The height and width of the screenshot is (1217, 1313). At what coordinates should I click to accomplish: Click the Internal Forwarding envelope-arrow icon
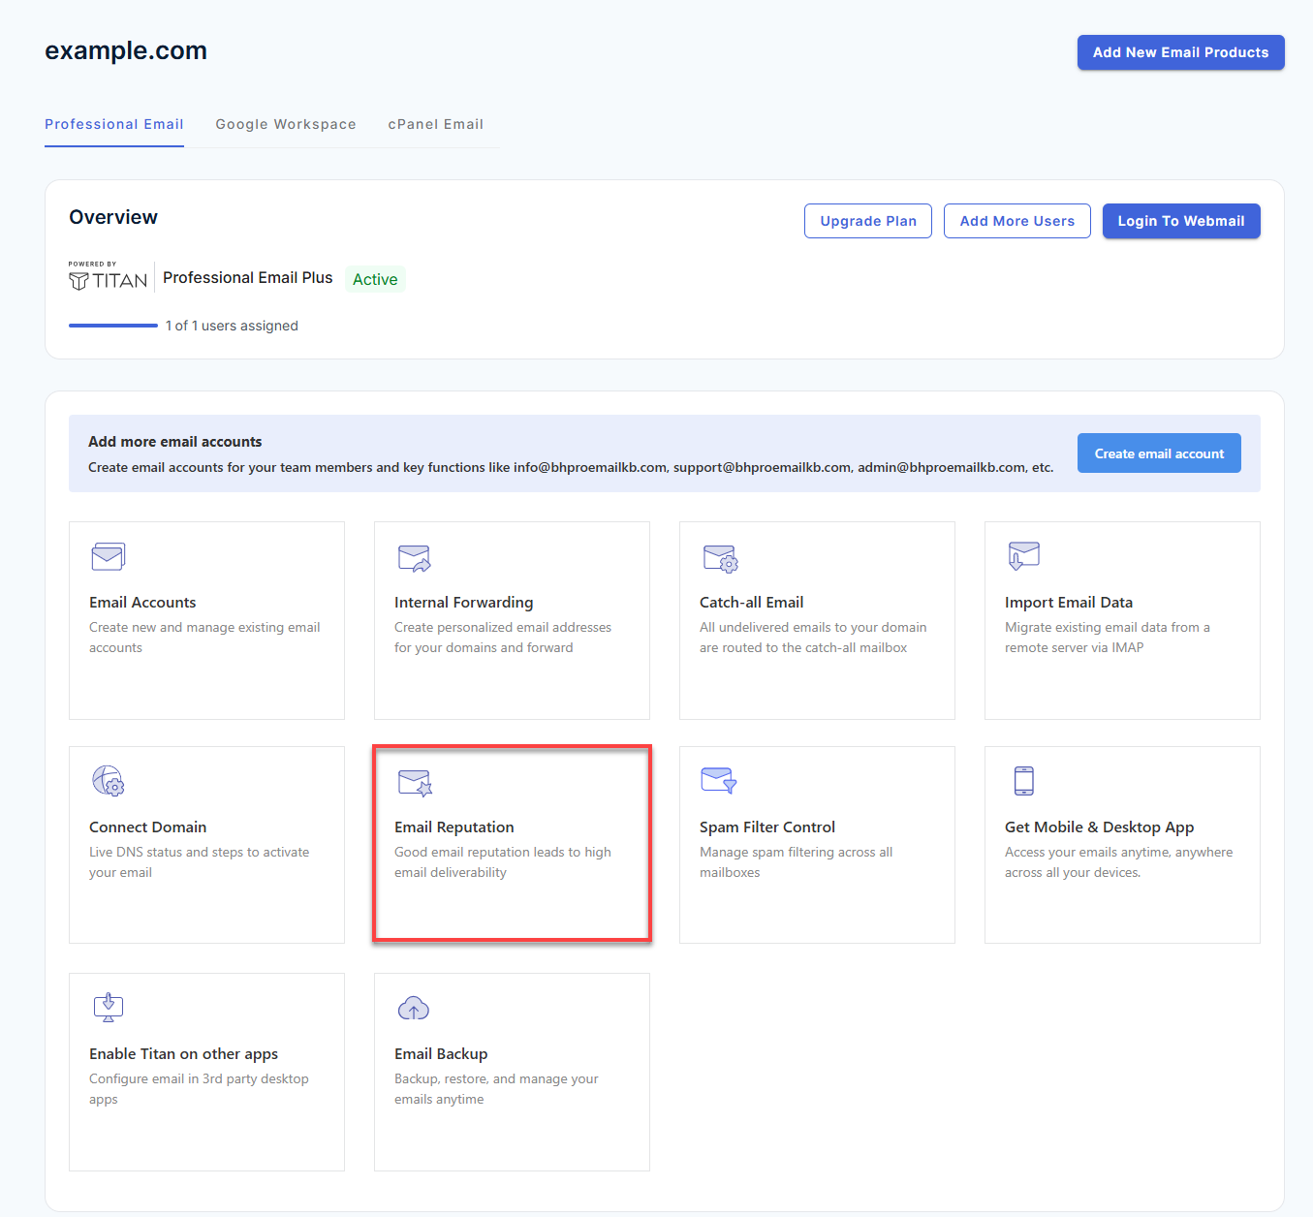coord(414,557)
